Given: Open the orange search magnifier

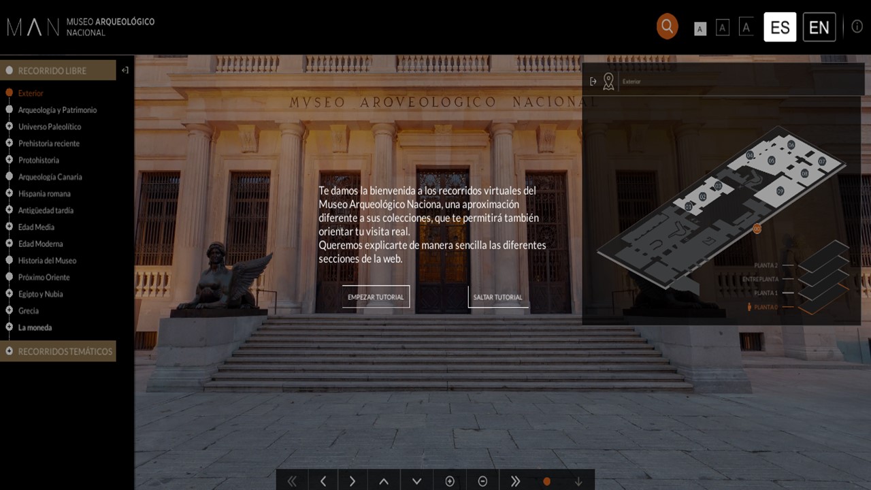Looking at the screenshot, I should coord(667,27).
